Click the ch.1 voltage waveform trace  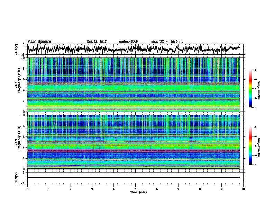133,49
